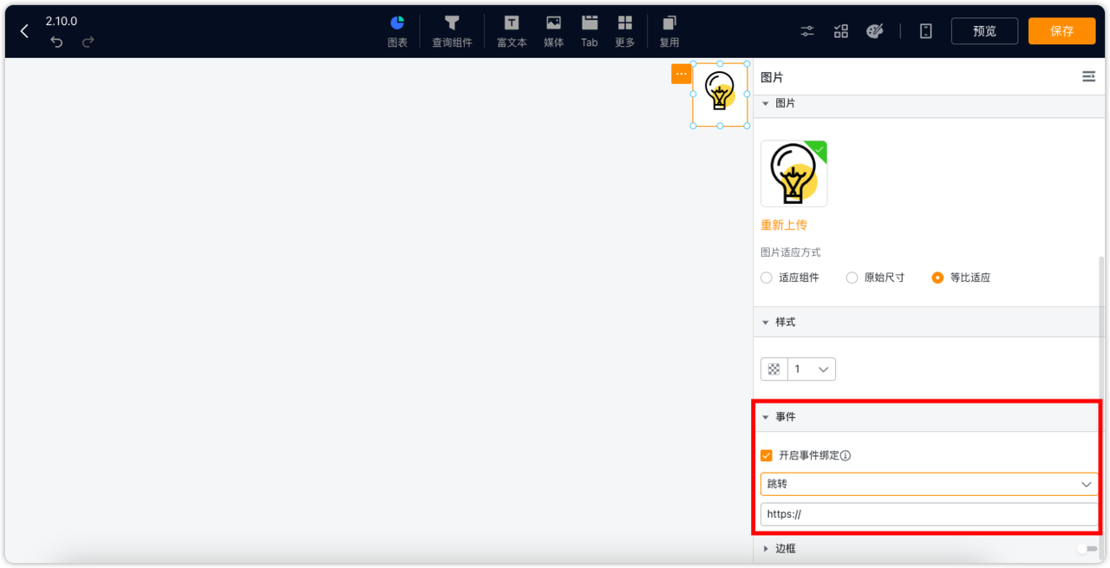Switch to mobile preview icon

click(925, 30)
